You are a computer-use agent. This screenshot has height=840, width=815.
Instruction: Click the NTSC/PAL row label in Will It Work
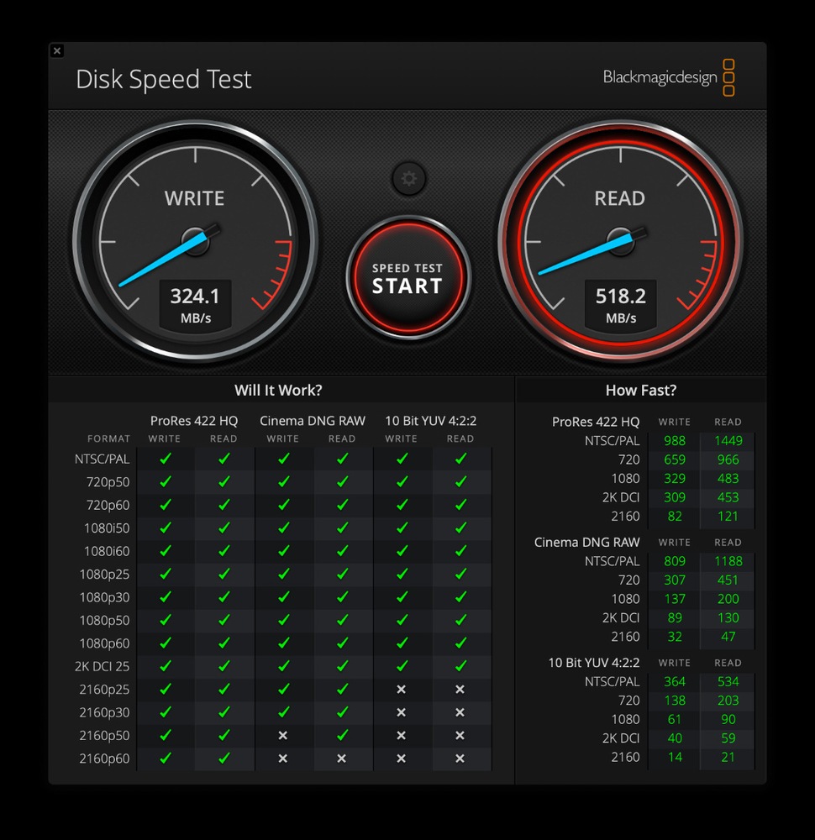click(103, 459)
